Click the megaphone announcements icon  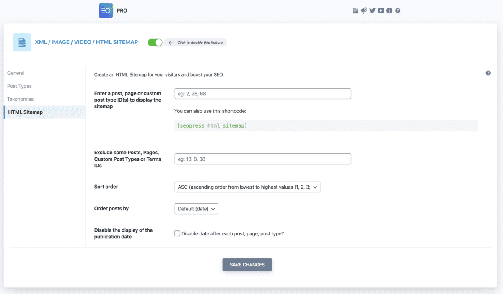(364, 10)
